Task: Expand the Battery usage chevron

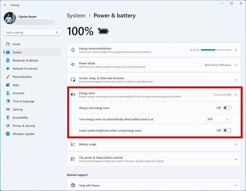Action: coord(236,144)
